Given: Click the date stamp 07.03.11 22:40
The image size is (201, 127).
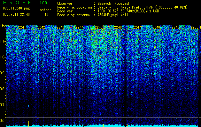Looking at the screenshot, I should [16, 15].
